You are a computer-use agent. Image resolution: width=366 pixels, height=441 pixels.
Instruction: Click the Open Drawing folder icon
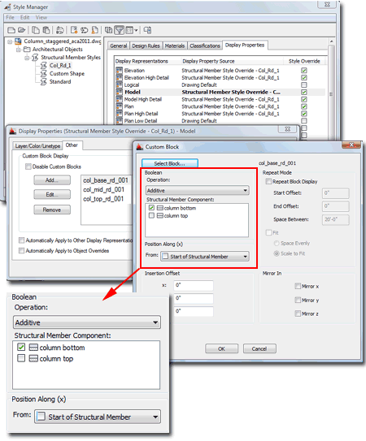(22, 30)
